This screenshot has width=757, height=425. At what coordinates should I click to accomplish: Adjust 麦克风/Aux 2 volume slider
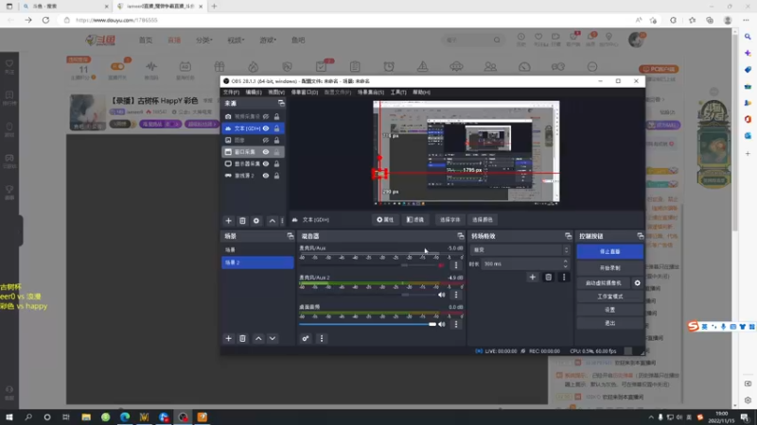[368, 295]
